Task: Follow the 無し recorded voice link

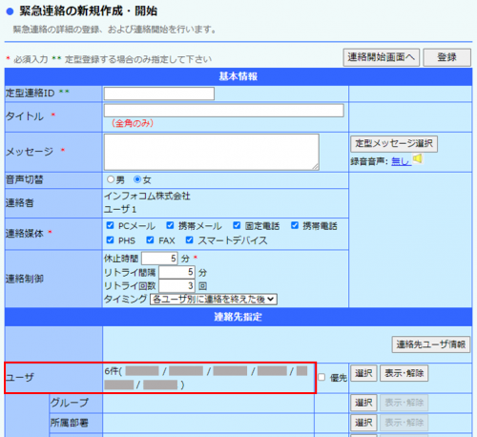Action: pos(400,161)
